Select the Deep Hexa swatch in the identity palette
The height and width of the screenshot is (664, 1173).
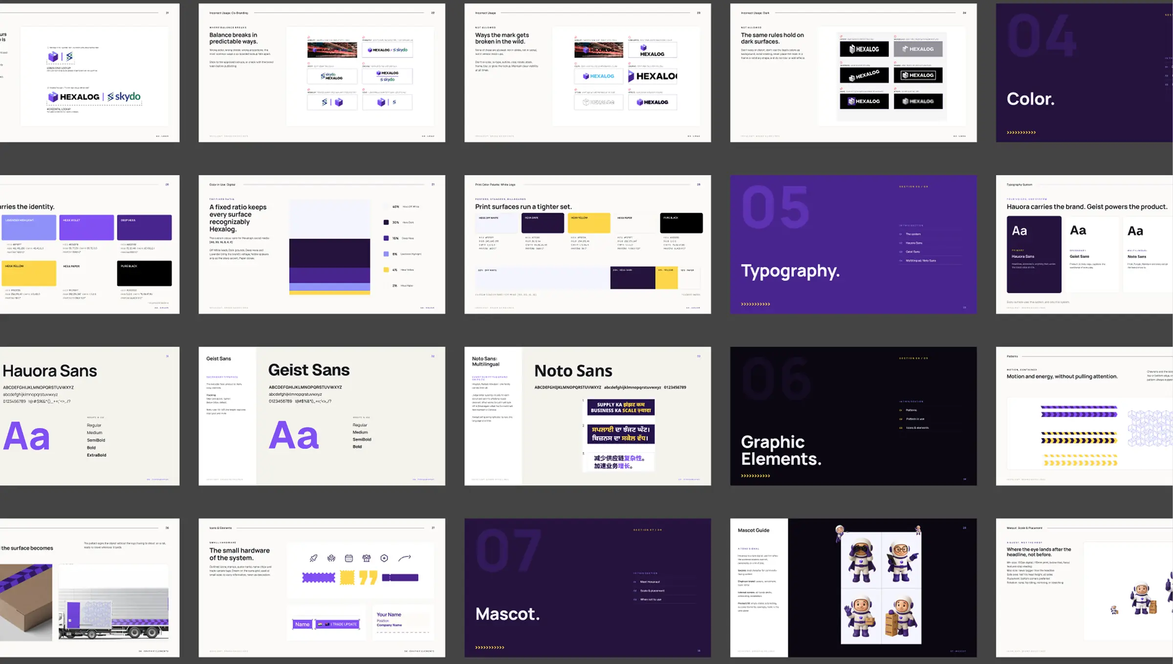pos(144,227)
